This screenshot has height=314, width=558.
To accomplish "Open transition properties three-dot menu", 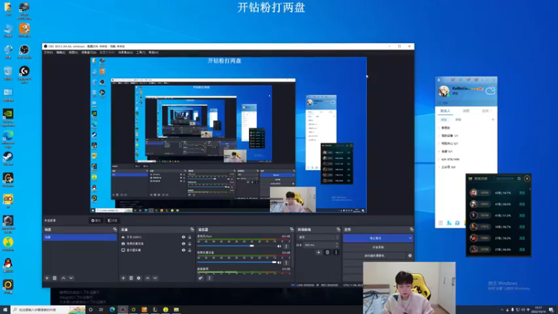I will tap(336, 253).
